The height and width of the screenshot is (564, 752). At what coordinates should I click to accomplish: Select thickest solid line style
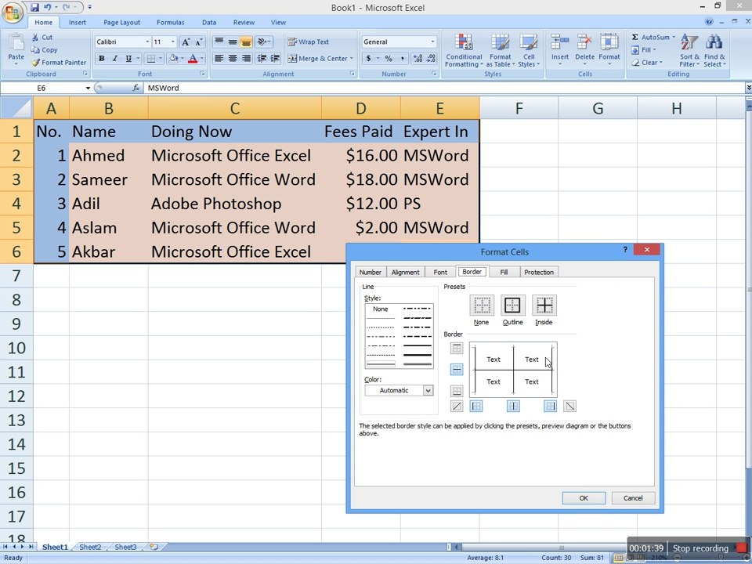point(418,356)
